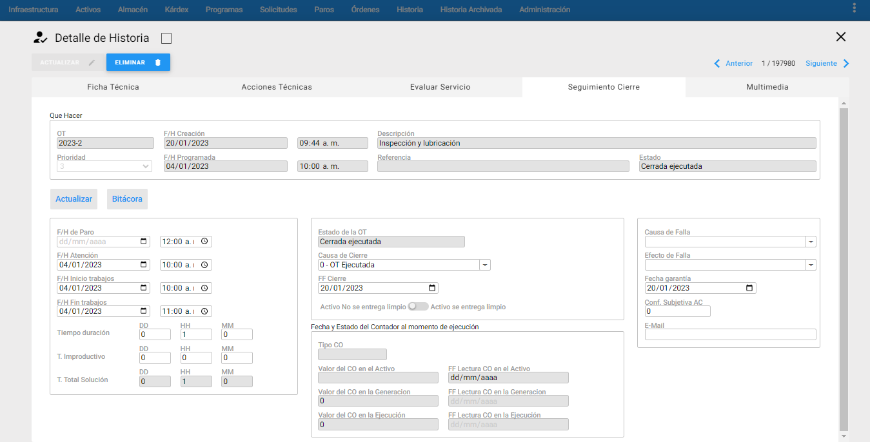Open the Paros menu
The width and height of the screenshot is (870, 442).
point(324,10)
